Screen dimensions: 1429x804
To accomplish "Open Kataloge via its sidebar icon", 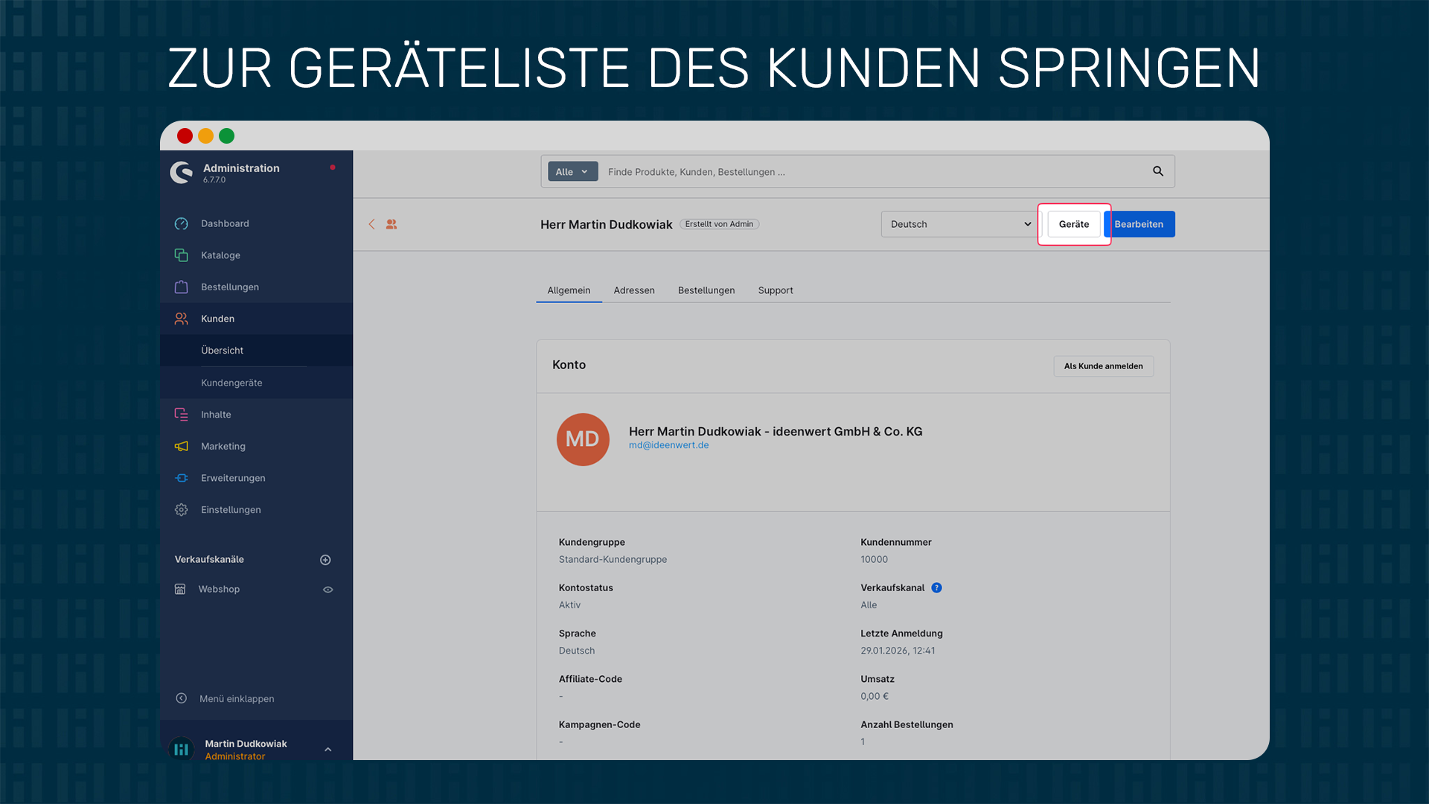I will [181, 255].
